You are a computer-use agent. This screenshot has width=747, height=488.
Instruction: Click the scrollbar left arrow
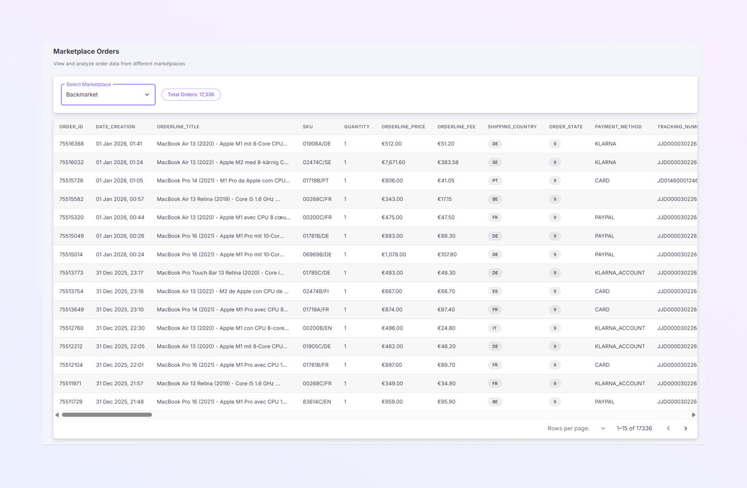[x=57, y=415]
